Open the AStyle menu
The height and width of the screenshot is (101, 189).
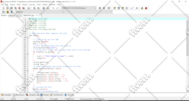[45, 4]
